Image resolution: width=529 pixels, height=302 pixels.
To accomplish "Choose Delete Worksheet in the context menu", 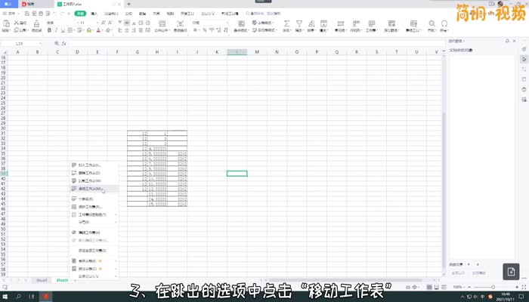I will (x=94, y=173).
